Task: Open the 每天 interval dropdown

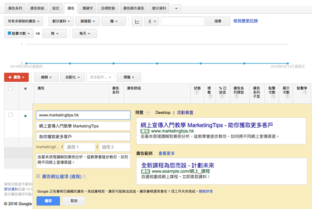Action: 85,33
